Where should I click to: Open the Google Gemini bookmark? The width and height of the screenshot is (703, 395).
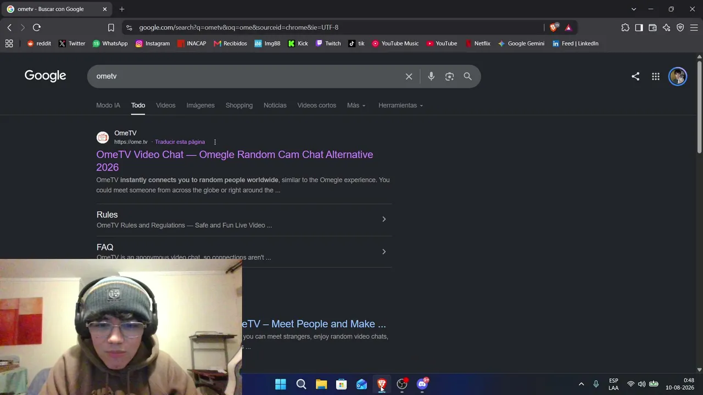click(521, 43)
